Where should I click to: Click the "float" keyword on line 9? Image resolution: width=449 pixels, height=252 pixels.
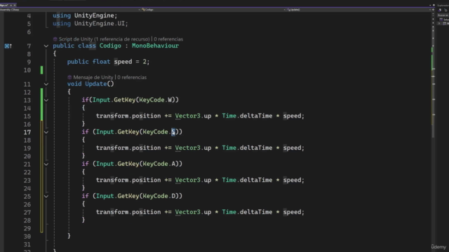pyautogui.click(x=101, y=62)
